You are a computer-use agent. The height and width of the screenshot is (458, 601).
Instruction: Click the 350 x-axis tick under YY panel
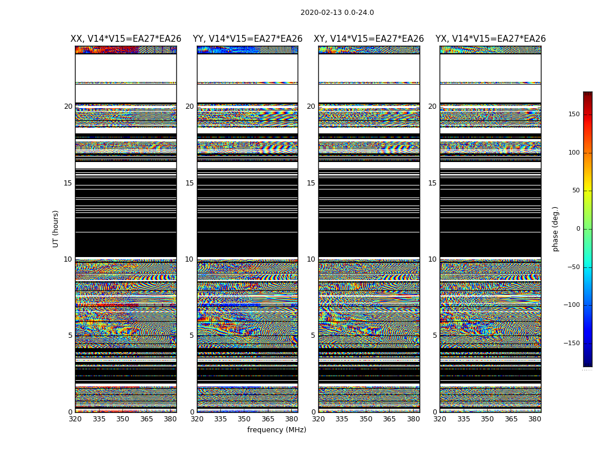coord(244,419)
